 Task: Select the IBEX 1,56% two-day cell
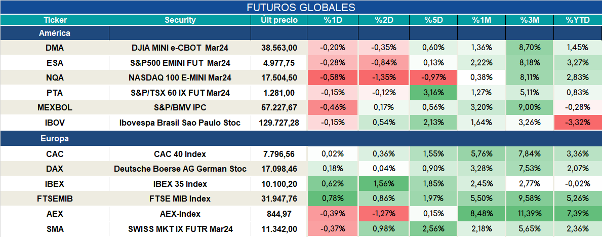pos(384,184)
